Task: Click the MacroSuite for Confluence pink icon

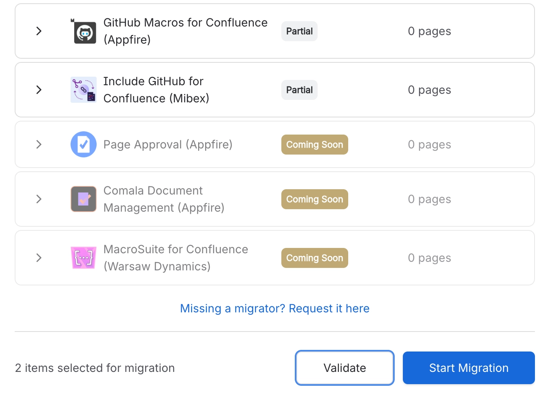Action: click(83, 258)
